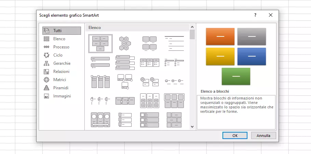This screenshot has width=311, height=154.
Task: Switch to the Processo category
Action: coord(62,47)
